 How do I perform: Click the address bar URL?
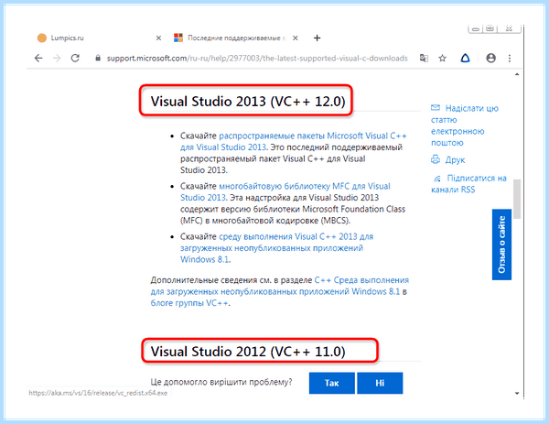pos(257,59)
